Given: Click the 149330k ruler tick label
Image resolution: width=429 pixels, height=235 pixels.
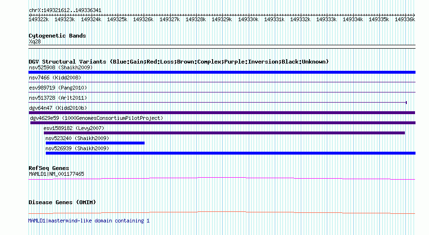Looking at the screenshot, I should coord(248,19).
